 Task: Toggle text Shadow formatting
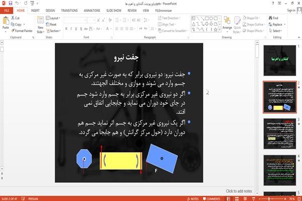(81, 29)
